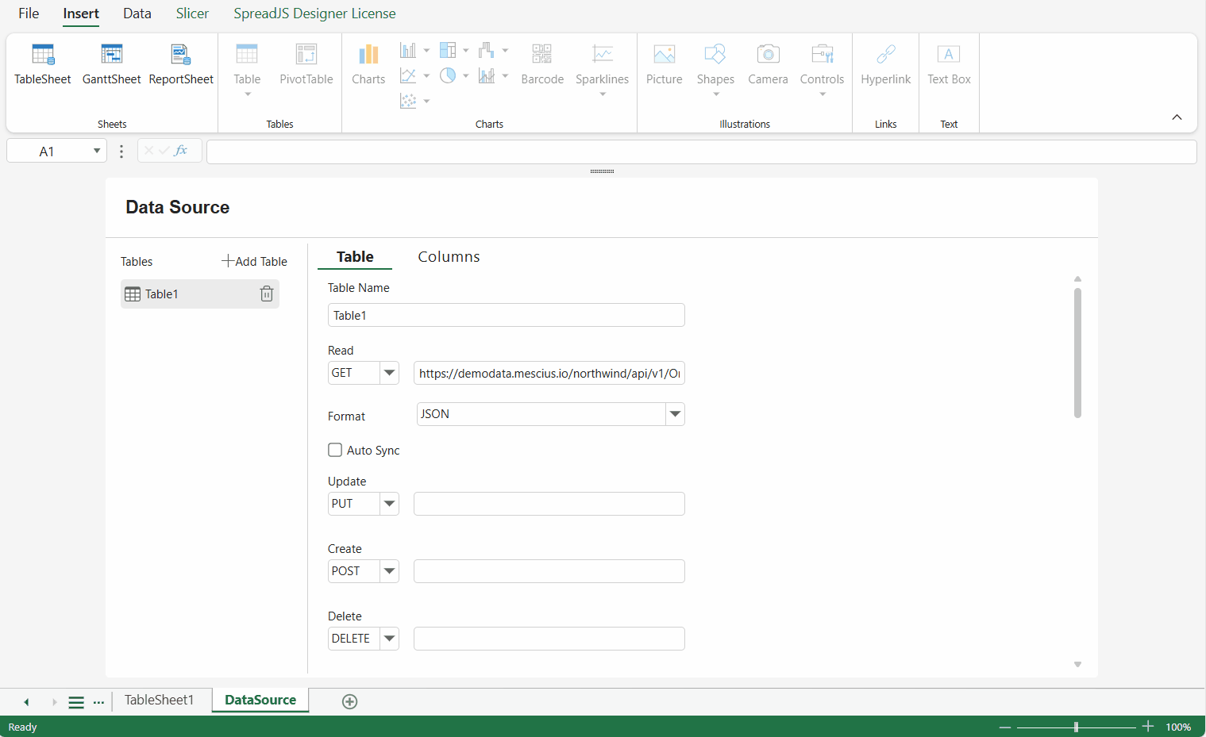The width and height of the screenshot is (1206, 737).
Task: Select the DataSource sheet tab
Action: coord(260,700)
